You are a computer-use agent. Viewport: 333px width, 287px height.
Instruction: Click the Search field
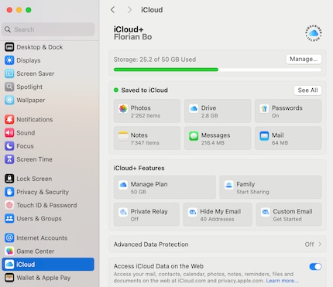coord(48,29)
